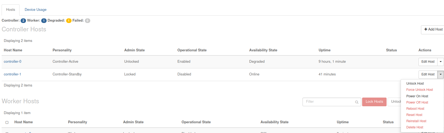Viewport: 444px width, 133px height.
Task: Click Delete Host in the actions menu
Action: (414, 127)
